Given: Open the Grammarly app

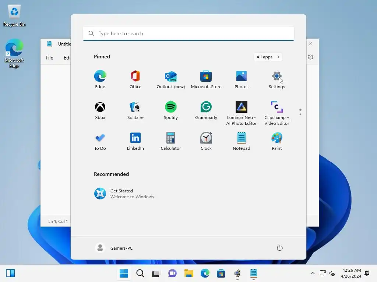Looking at the screenshot, I should click(x=206, y=111).
